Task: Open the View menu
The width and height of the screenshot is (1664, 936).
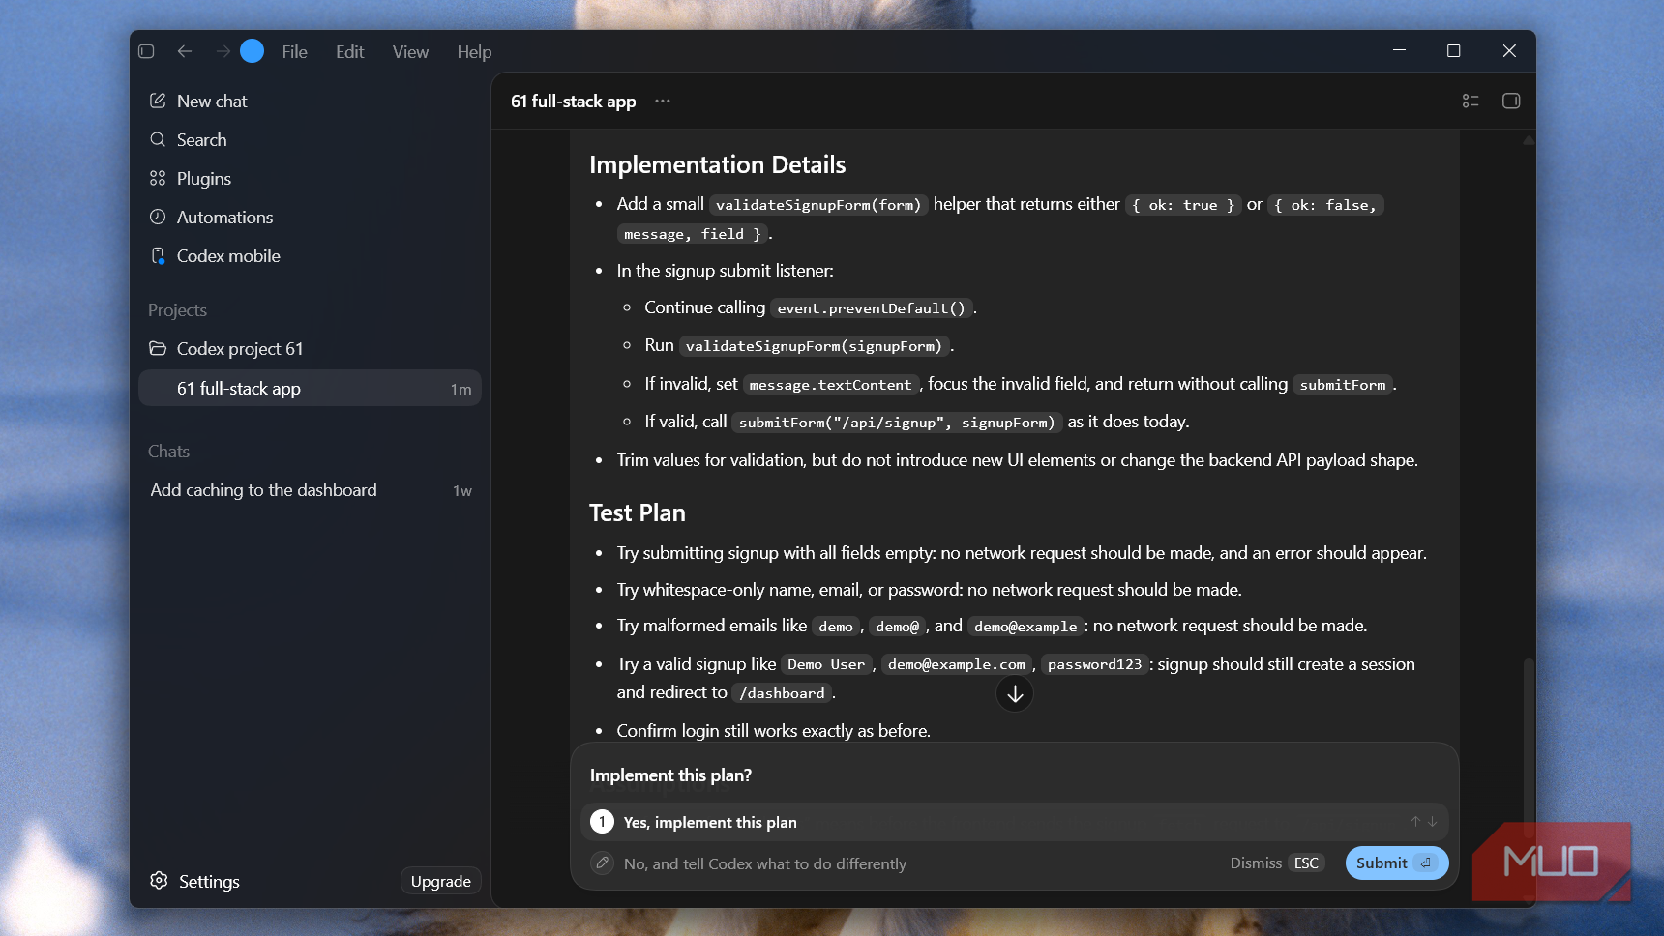Action: pyautogui.click(x=410, y=52)
